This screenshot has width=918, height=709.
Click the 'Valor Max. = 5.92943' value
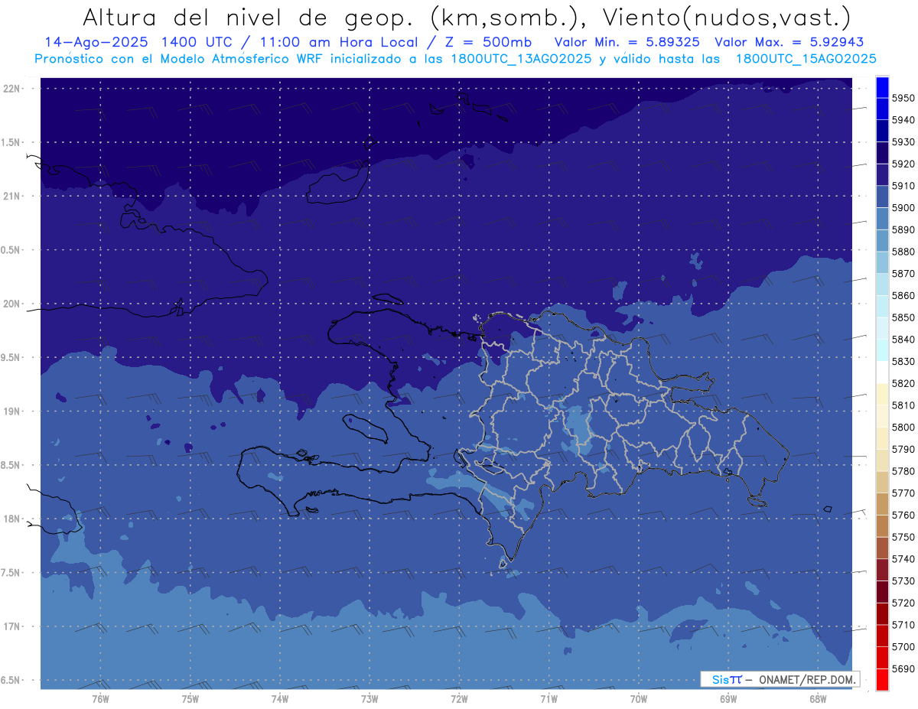789,42
